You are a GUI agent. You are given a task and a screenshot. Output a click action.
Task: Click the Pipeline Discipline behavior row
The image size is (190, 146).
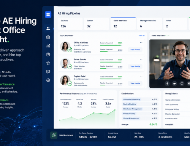140,104
